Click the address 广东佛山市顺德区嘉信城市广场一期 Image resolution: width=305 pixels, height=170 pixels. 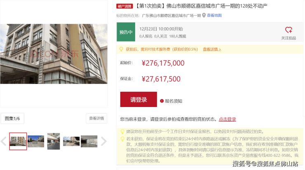(171, 16)
